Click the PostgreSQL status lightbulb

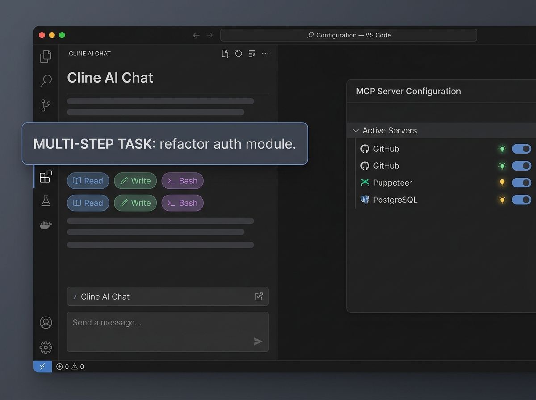[x=502, y=200]
